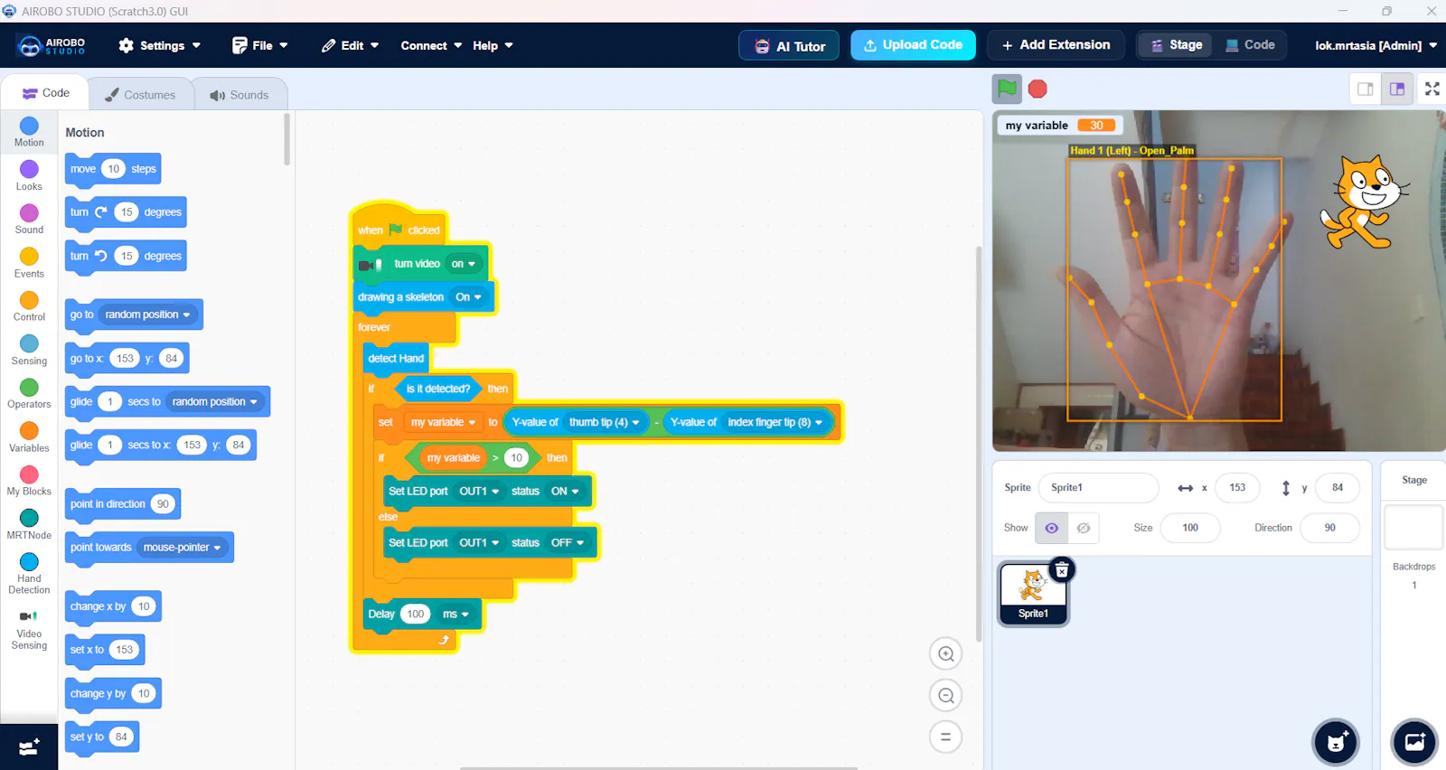Screen dimensions: 1446x770
Task: Switch to the Costumes tab
Action: [x=140, y=95]
